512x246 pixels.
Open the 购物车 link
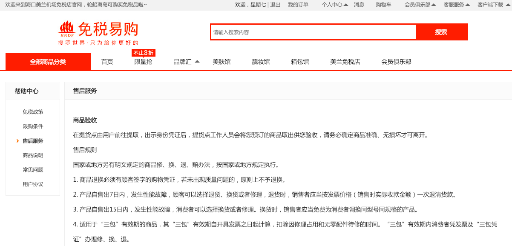pyautogui.click(x=383, y=5)
